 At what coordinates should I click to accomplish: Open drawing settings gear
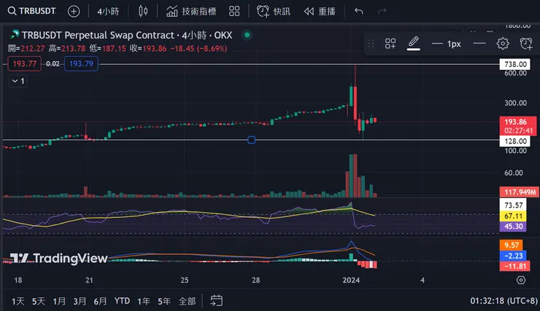coord(503,44)
